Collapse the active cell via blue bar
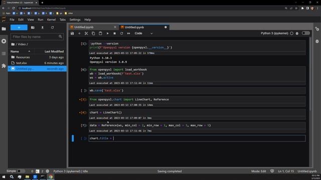The width and height of the screenshot is (321, 180). click(73, 138)
